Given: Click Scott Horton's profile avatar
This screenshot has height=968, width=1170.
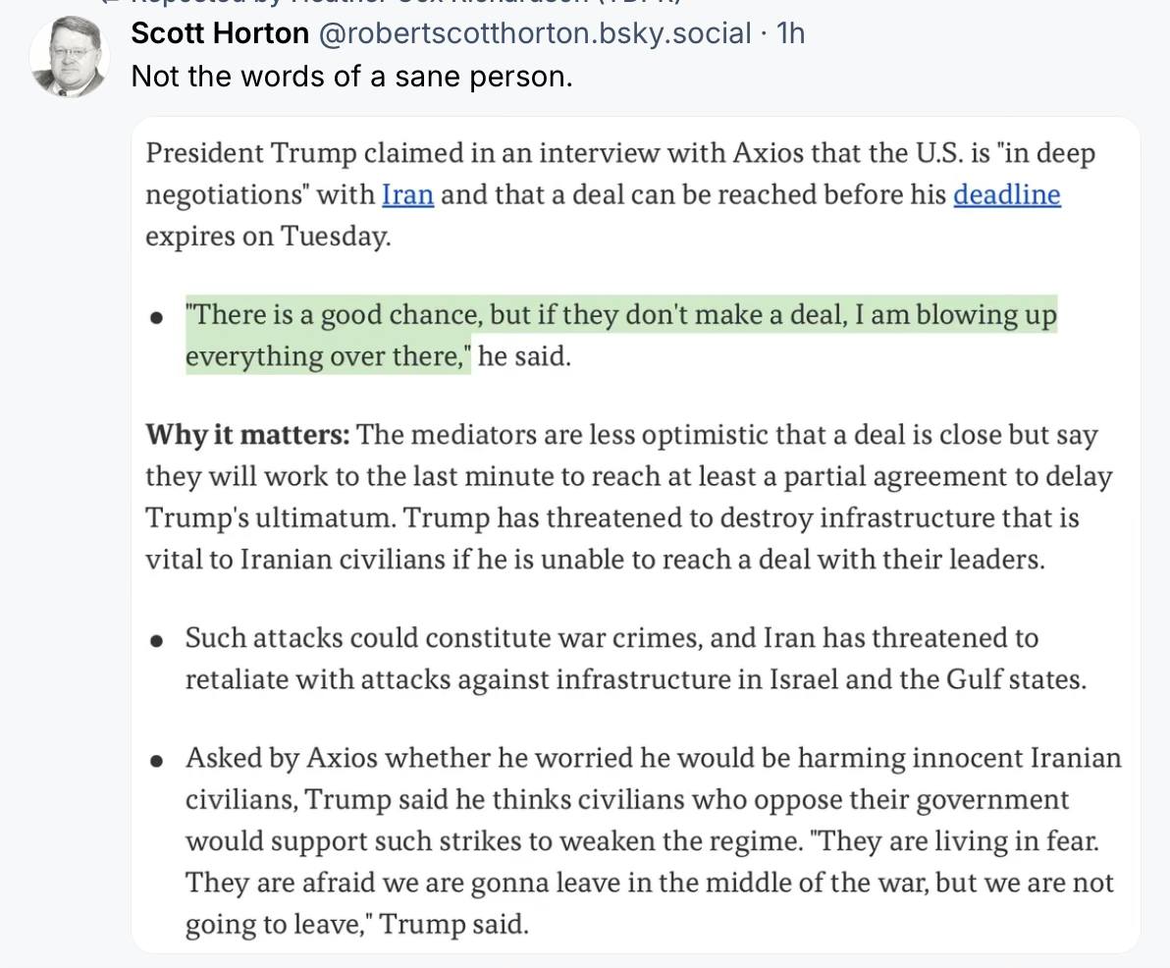Looking at the screenshot, I should (69, 57).
